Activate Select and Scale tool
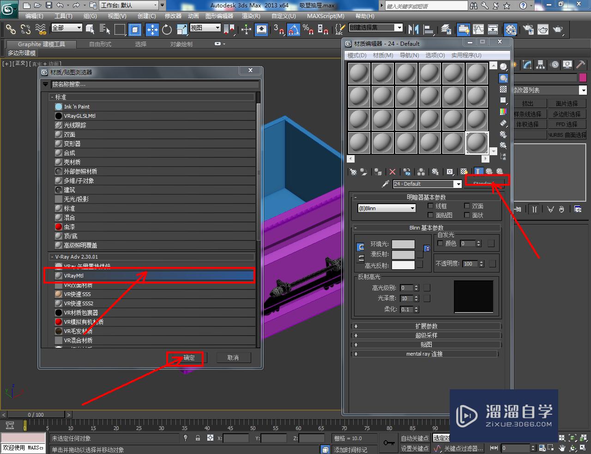This screenshot has height=454, width=591. 181,30
